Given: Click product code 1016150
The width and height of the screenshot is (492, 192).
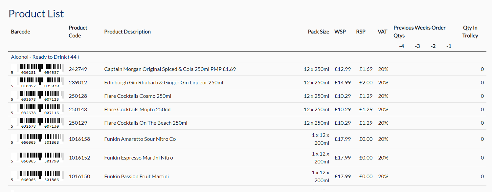Looking at the screenshot, I should pos(79,177).
